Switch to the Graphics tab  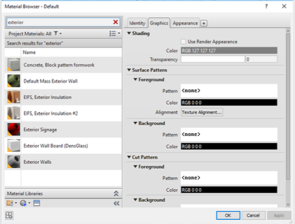coord(159,23)
